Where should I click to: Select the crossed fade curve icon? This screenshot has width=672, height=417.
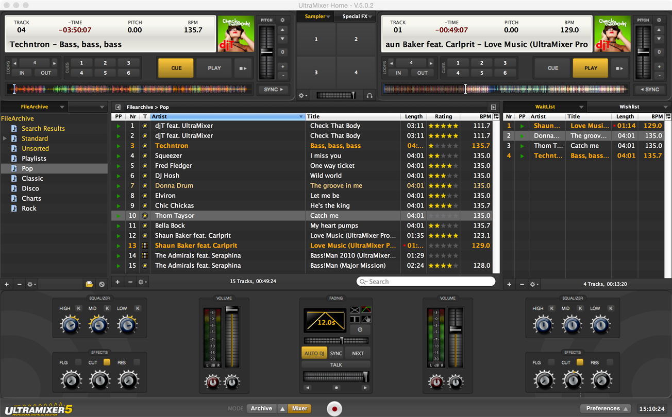pyautogui.click(x=355, y=310)
